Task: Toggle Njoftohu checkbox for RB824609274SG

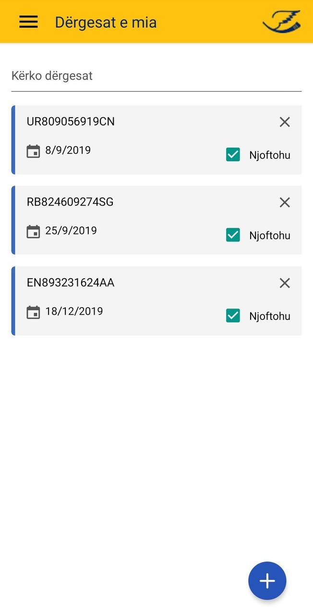Action: tap(233, 235)
